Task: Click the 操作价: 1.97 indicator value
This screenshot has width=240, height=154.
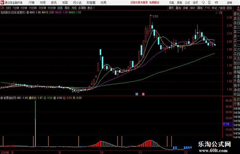Action: coord(36,98)
